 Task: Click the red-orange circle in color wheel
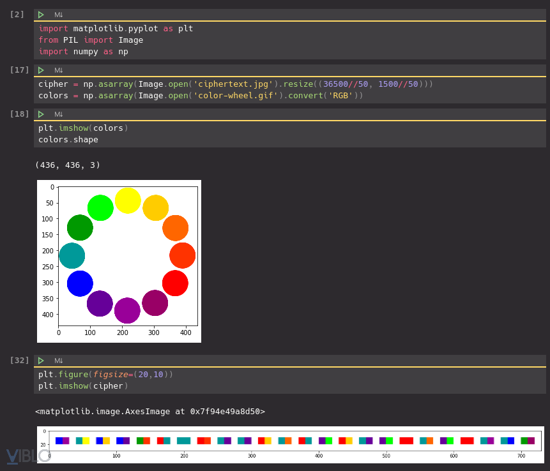tap(183, 255)
